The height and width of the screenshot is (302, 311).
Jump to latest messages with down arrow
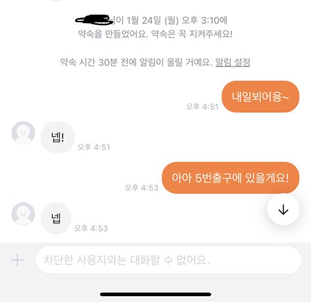pos(283,210)
